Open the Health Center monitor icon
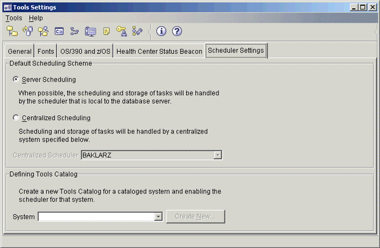 click(x=91, y=32)
